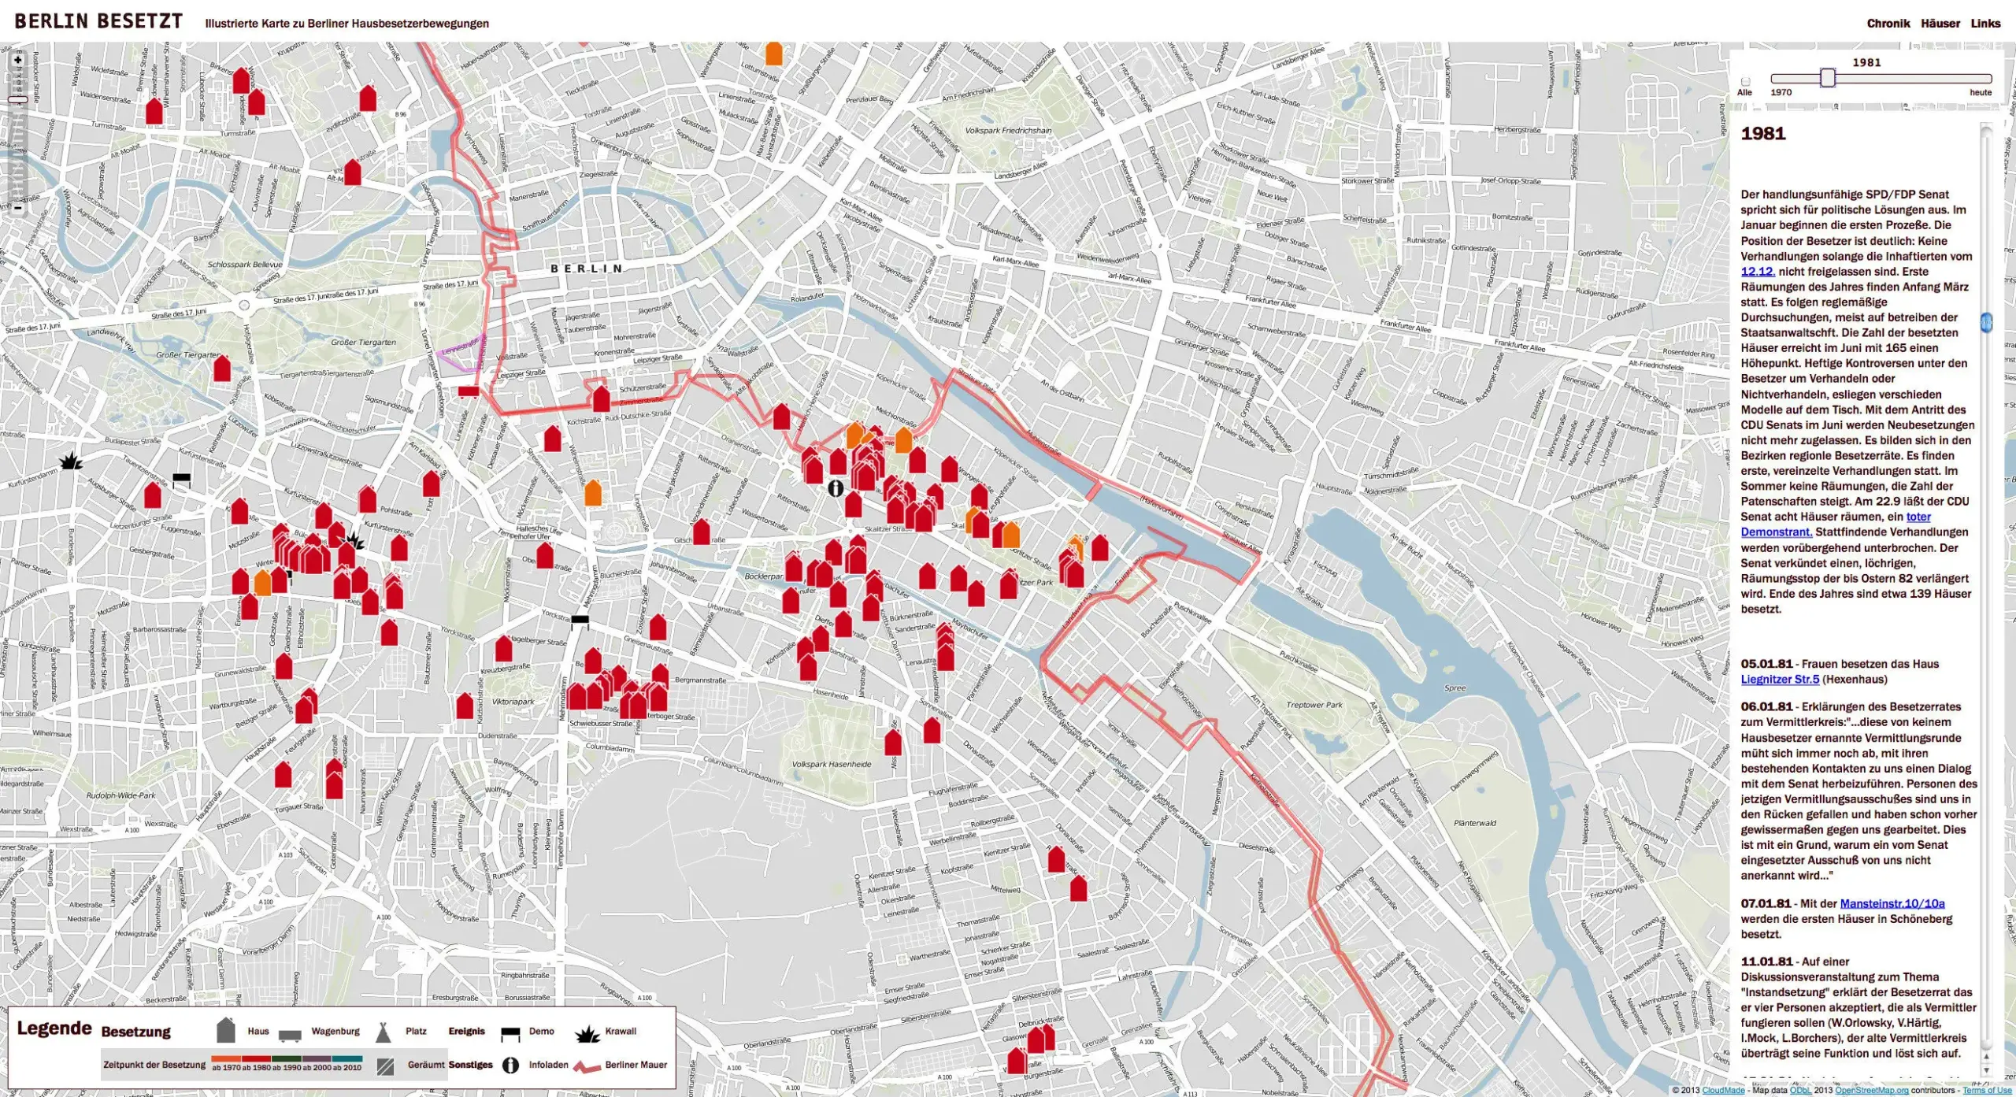Click the Demo marker on Yorckstraße
The width and height of the screenshot is (2016, 1097).
[x=580, y=621]
